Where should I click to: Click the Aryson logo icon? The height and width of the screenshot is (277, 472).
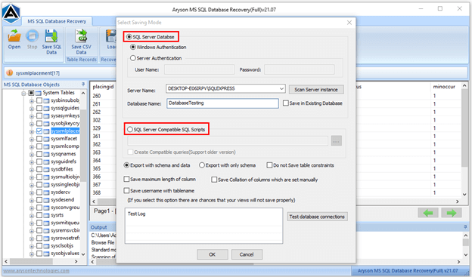(x=11, y=14)
